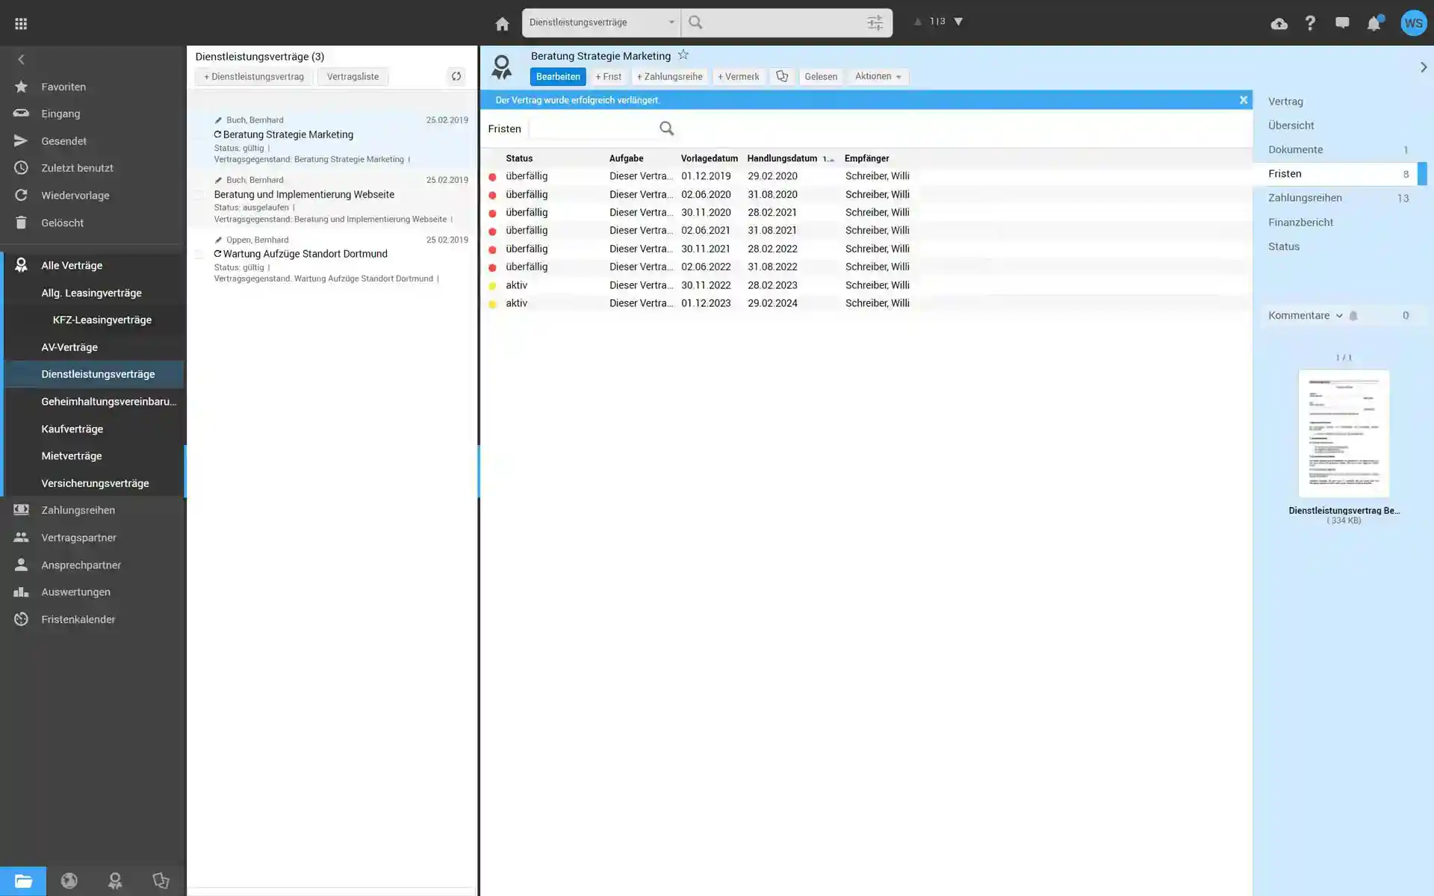Image resolution: width=1434 pixels, height=896 pixels.
Task: Refresh the Dienstleistungsverträge list
Action: point(456,76)
